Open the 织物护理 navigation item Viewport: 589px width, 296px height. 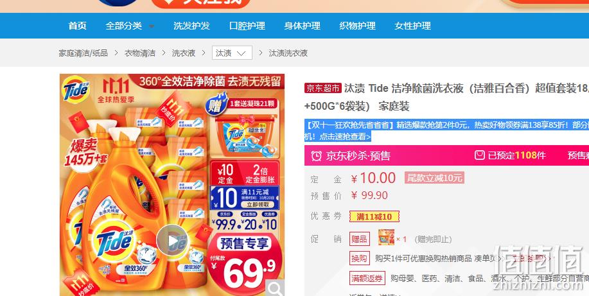pyautogui.click(x=357, y=26)
